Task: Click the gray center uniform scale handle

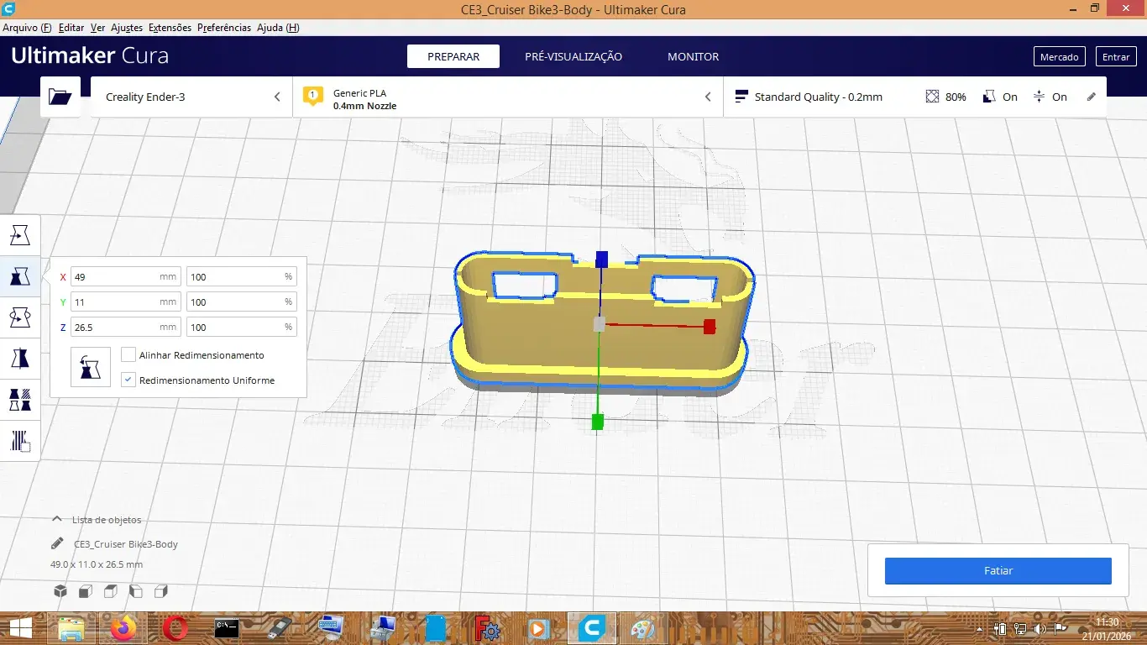Action: point(599,324)
